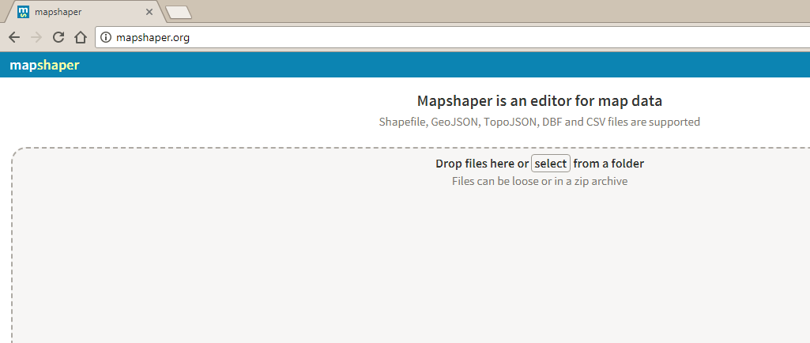Viewport: 810px width, 343px height.
Task: Go to the browser home icon
Action: click(80, 37)
